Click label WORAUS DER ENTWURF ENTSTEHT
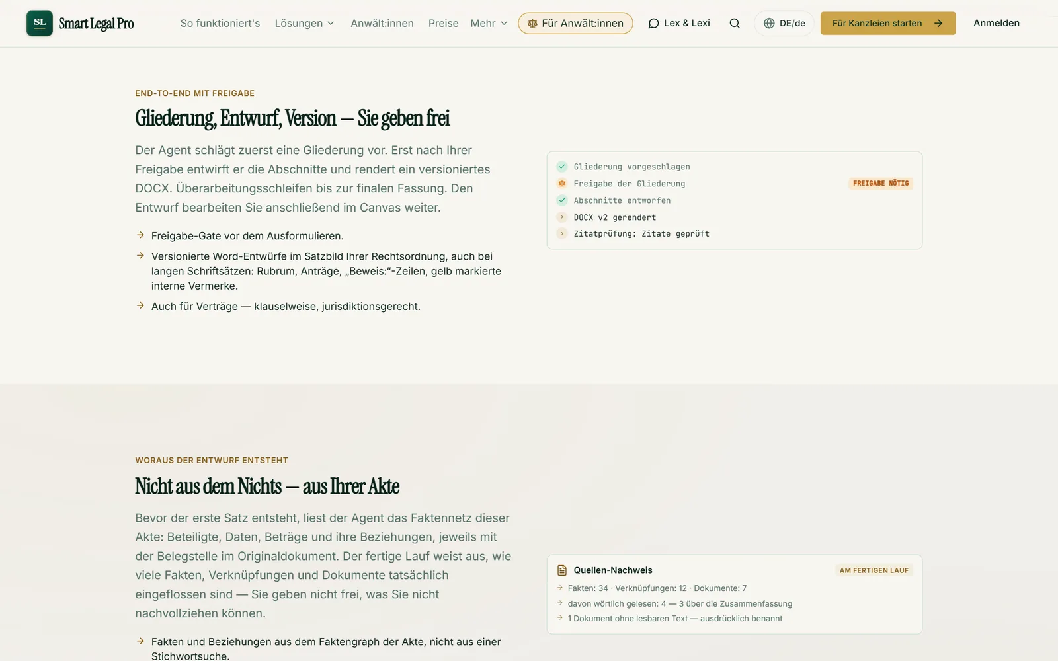Viewport: 1058px width, 661px height. pyautogui.click(x=212, y=460)
